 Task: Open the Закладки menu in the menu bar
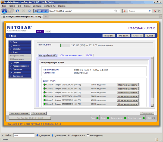37,6
